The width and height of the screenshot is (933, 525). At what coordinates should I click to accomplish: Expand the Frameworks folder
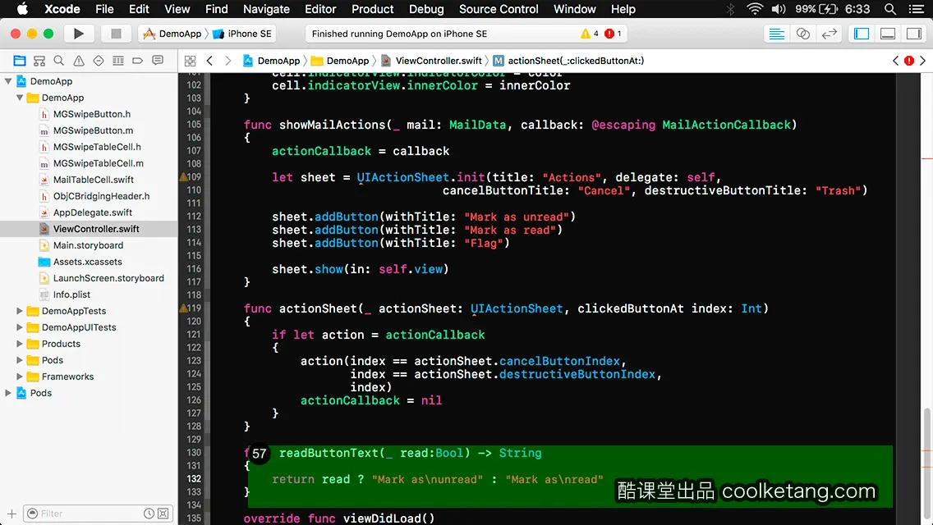[20, 377]
